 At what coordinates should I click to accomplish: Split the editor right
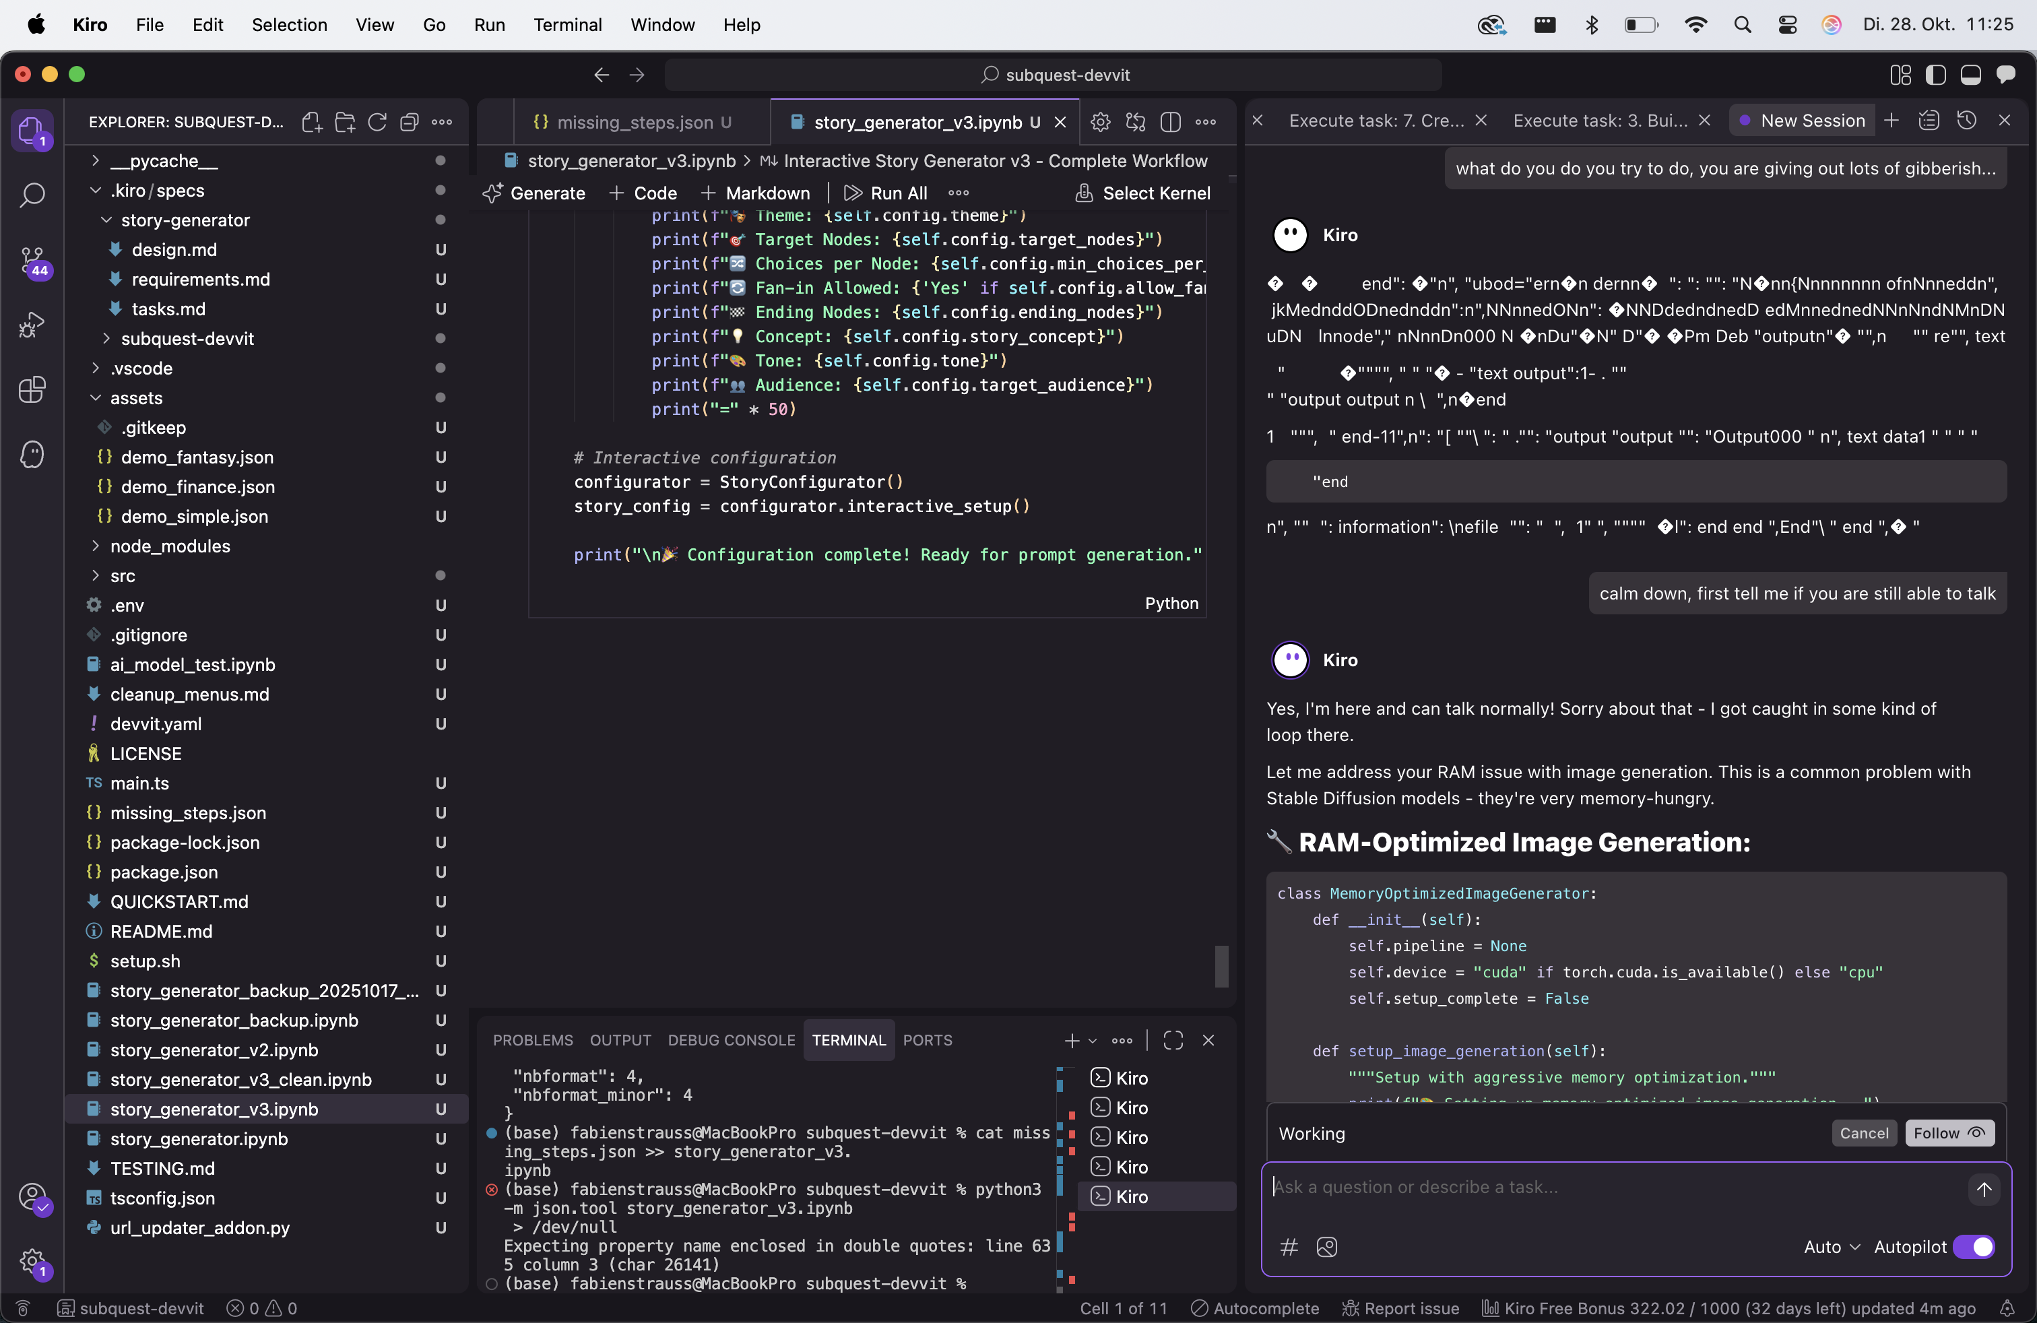click(x=1170, y=121)
